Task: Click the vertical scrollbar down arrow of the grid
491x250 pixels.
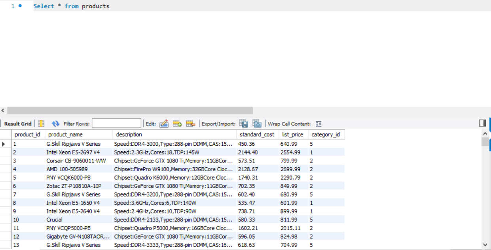Action: coord(485,245)
